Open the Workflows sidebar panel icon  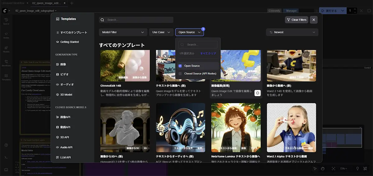[x=6, y=63]
